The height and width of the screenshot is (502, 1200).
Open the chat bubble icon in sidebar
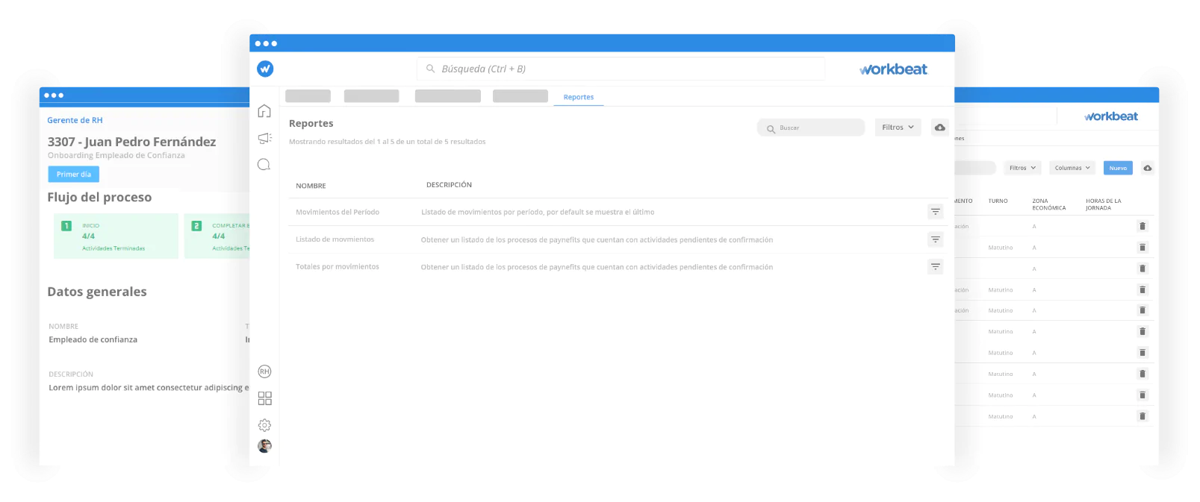click(264, 164)
